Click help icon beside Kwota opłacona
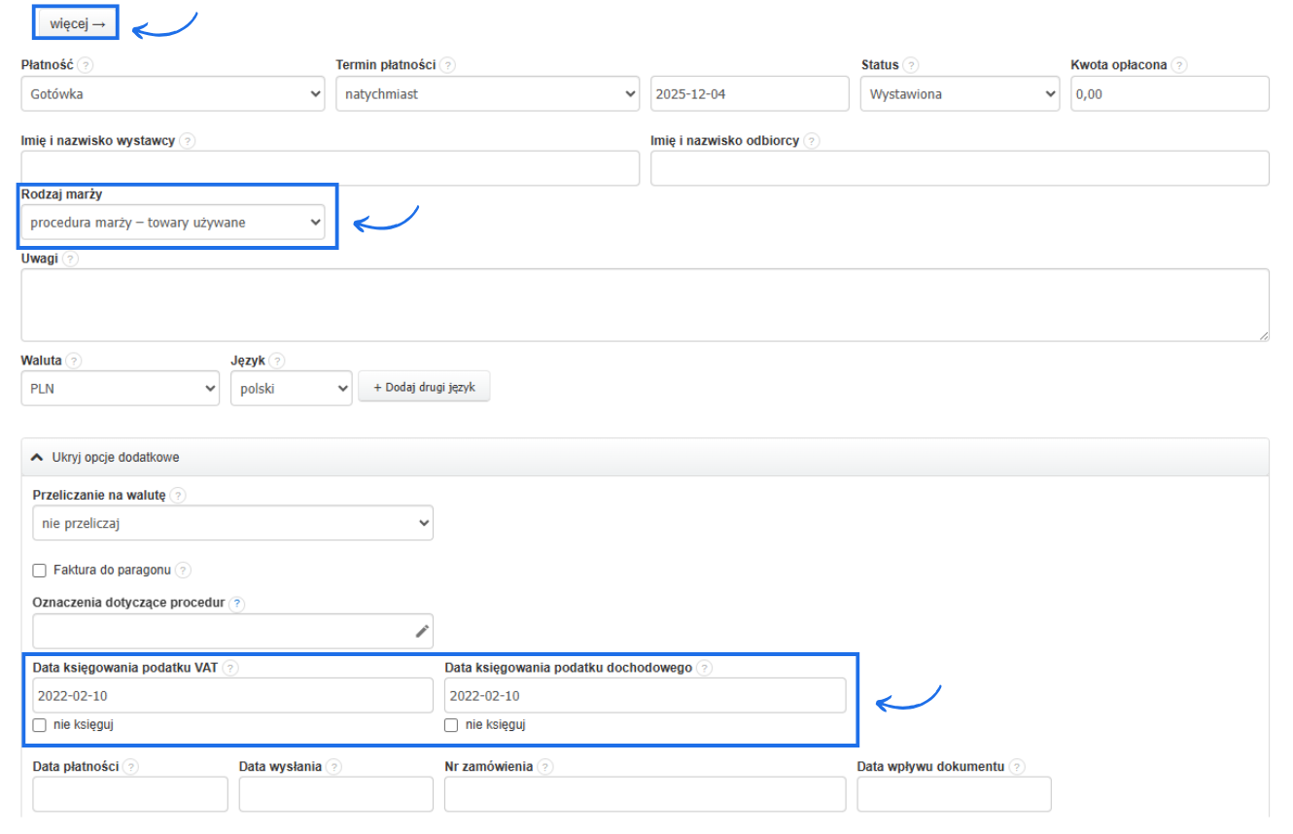 coord(1179,65)
